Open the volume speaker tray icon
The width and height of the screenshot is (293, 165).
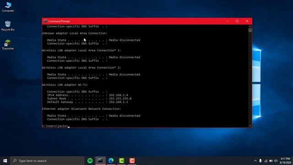tap(276, 161)
